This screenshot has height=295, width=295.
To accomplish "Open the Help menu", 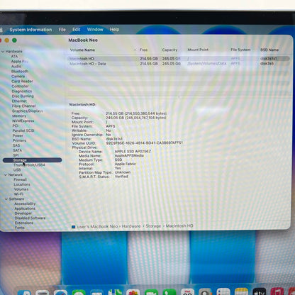I will (x=114, y=29).
